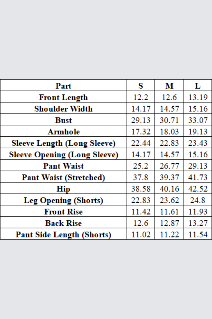
Task: Click the Front Rise value for size L
Action: [x=198, y=212]
